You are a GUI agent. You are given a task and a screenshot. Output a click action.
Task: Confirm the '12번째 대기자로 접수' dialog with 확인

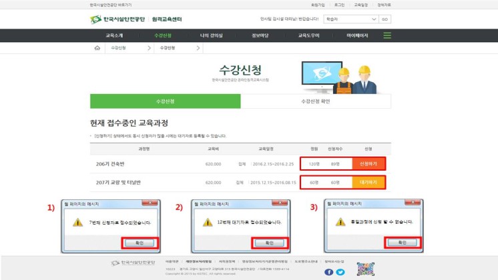(270, 243)
